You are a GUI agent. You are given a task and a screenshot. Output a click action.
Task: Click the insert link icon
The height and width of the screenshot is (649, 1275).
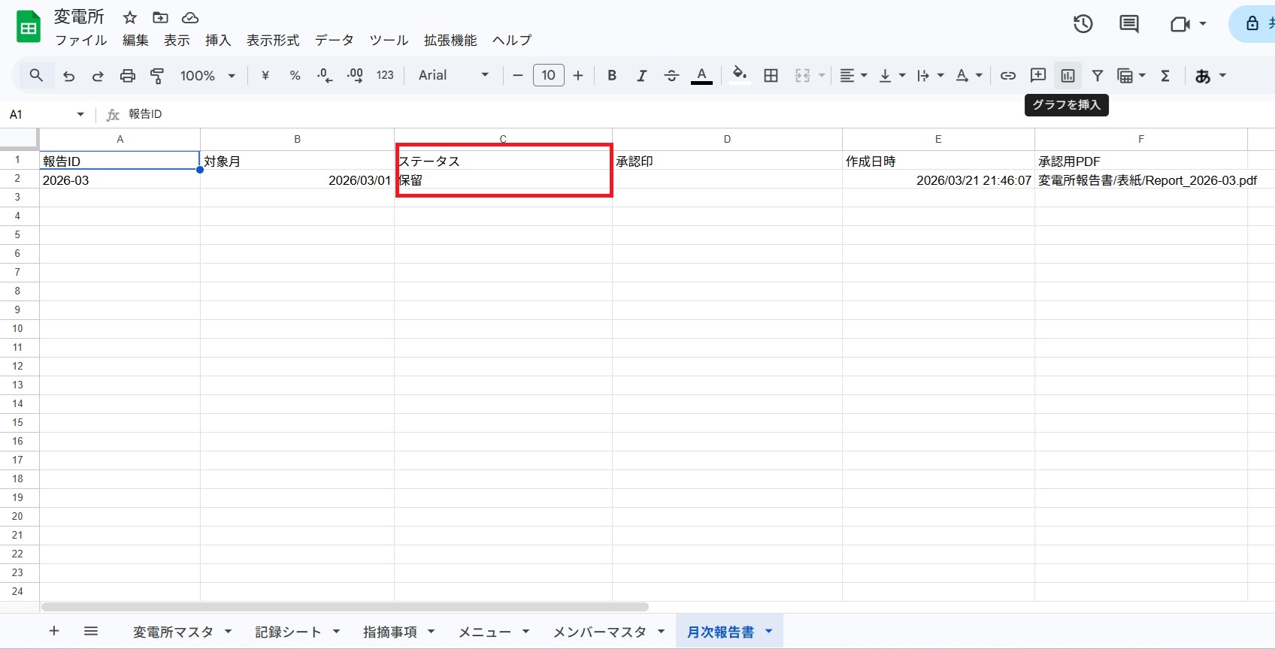point(1007,75)
